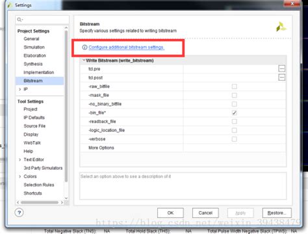Select IP Defaults item

[x=34, y=118]
